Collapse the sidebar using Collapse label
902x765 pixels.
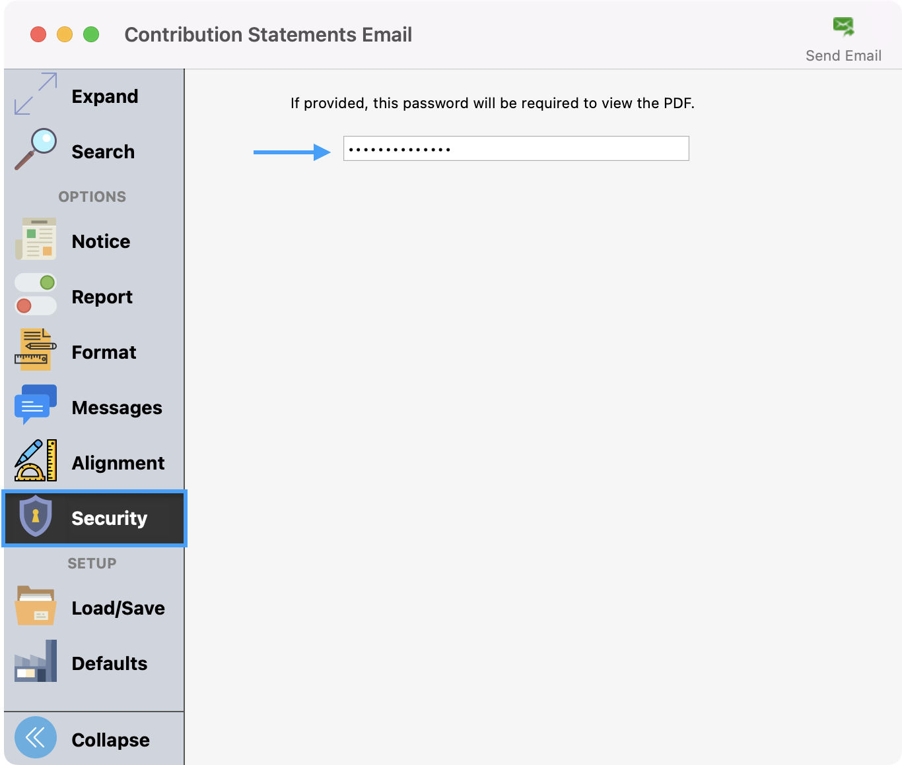pos(110,740)
